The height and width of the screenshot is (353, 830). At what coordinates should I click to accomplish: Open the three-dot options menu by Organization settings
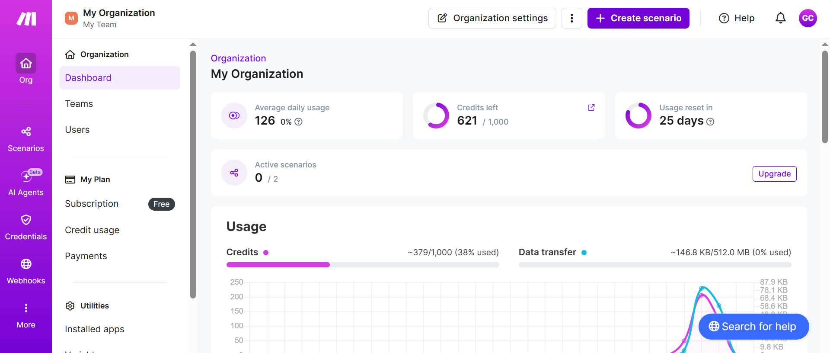click(x=571, y=18)
